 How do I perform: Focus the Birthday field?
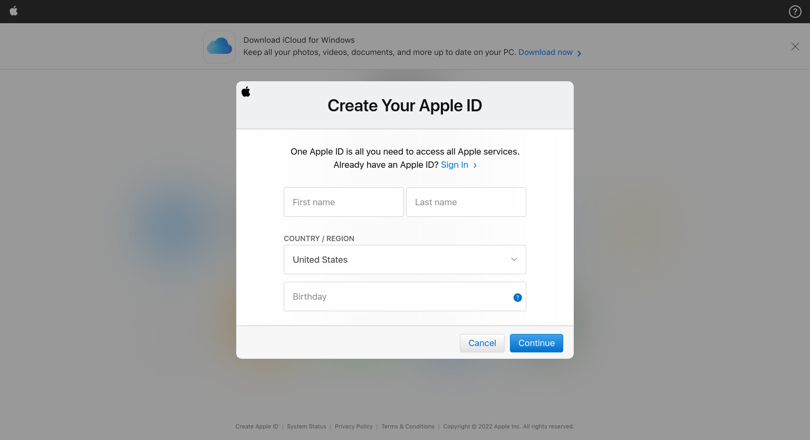pyautogui.click(x=405, y=296)
